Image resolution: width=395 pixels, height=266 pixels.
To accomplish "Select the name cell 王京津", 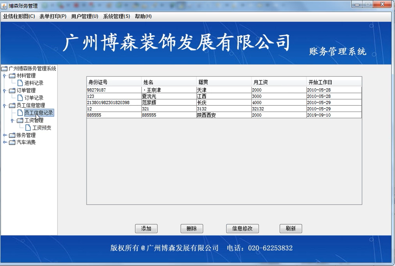I will 169,90.
